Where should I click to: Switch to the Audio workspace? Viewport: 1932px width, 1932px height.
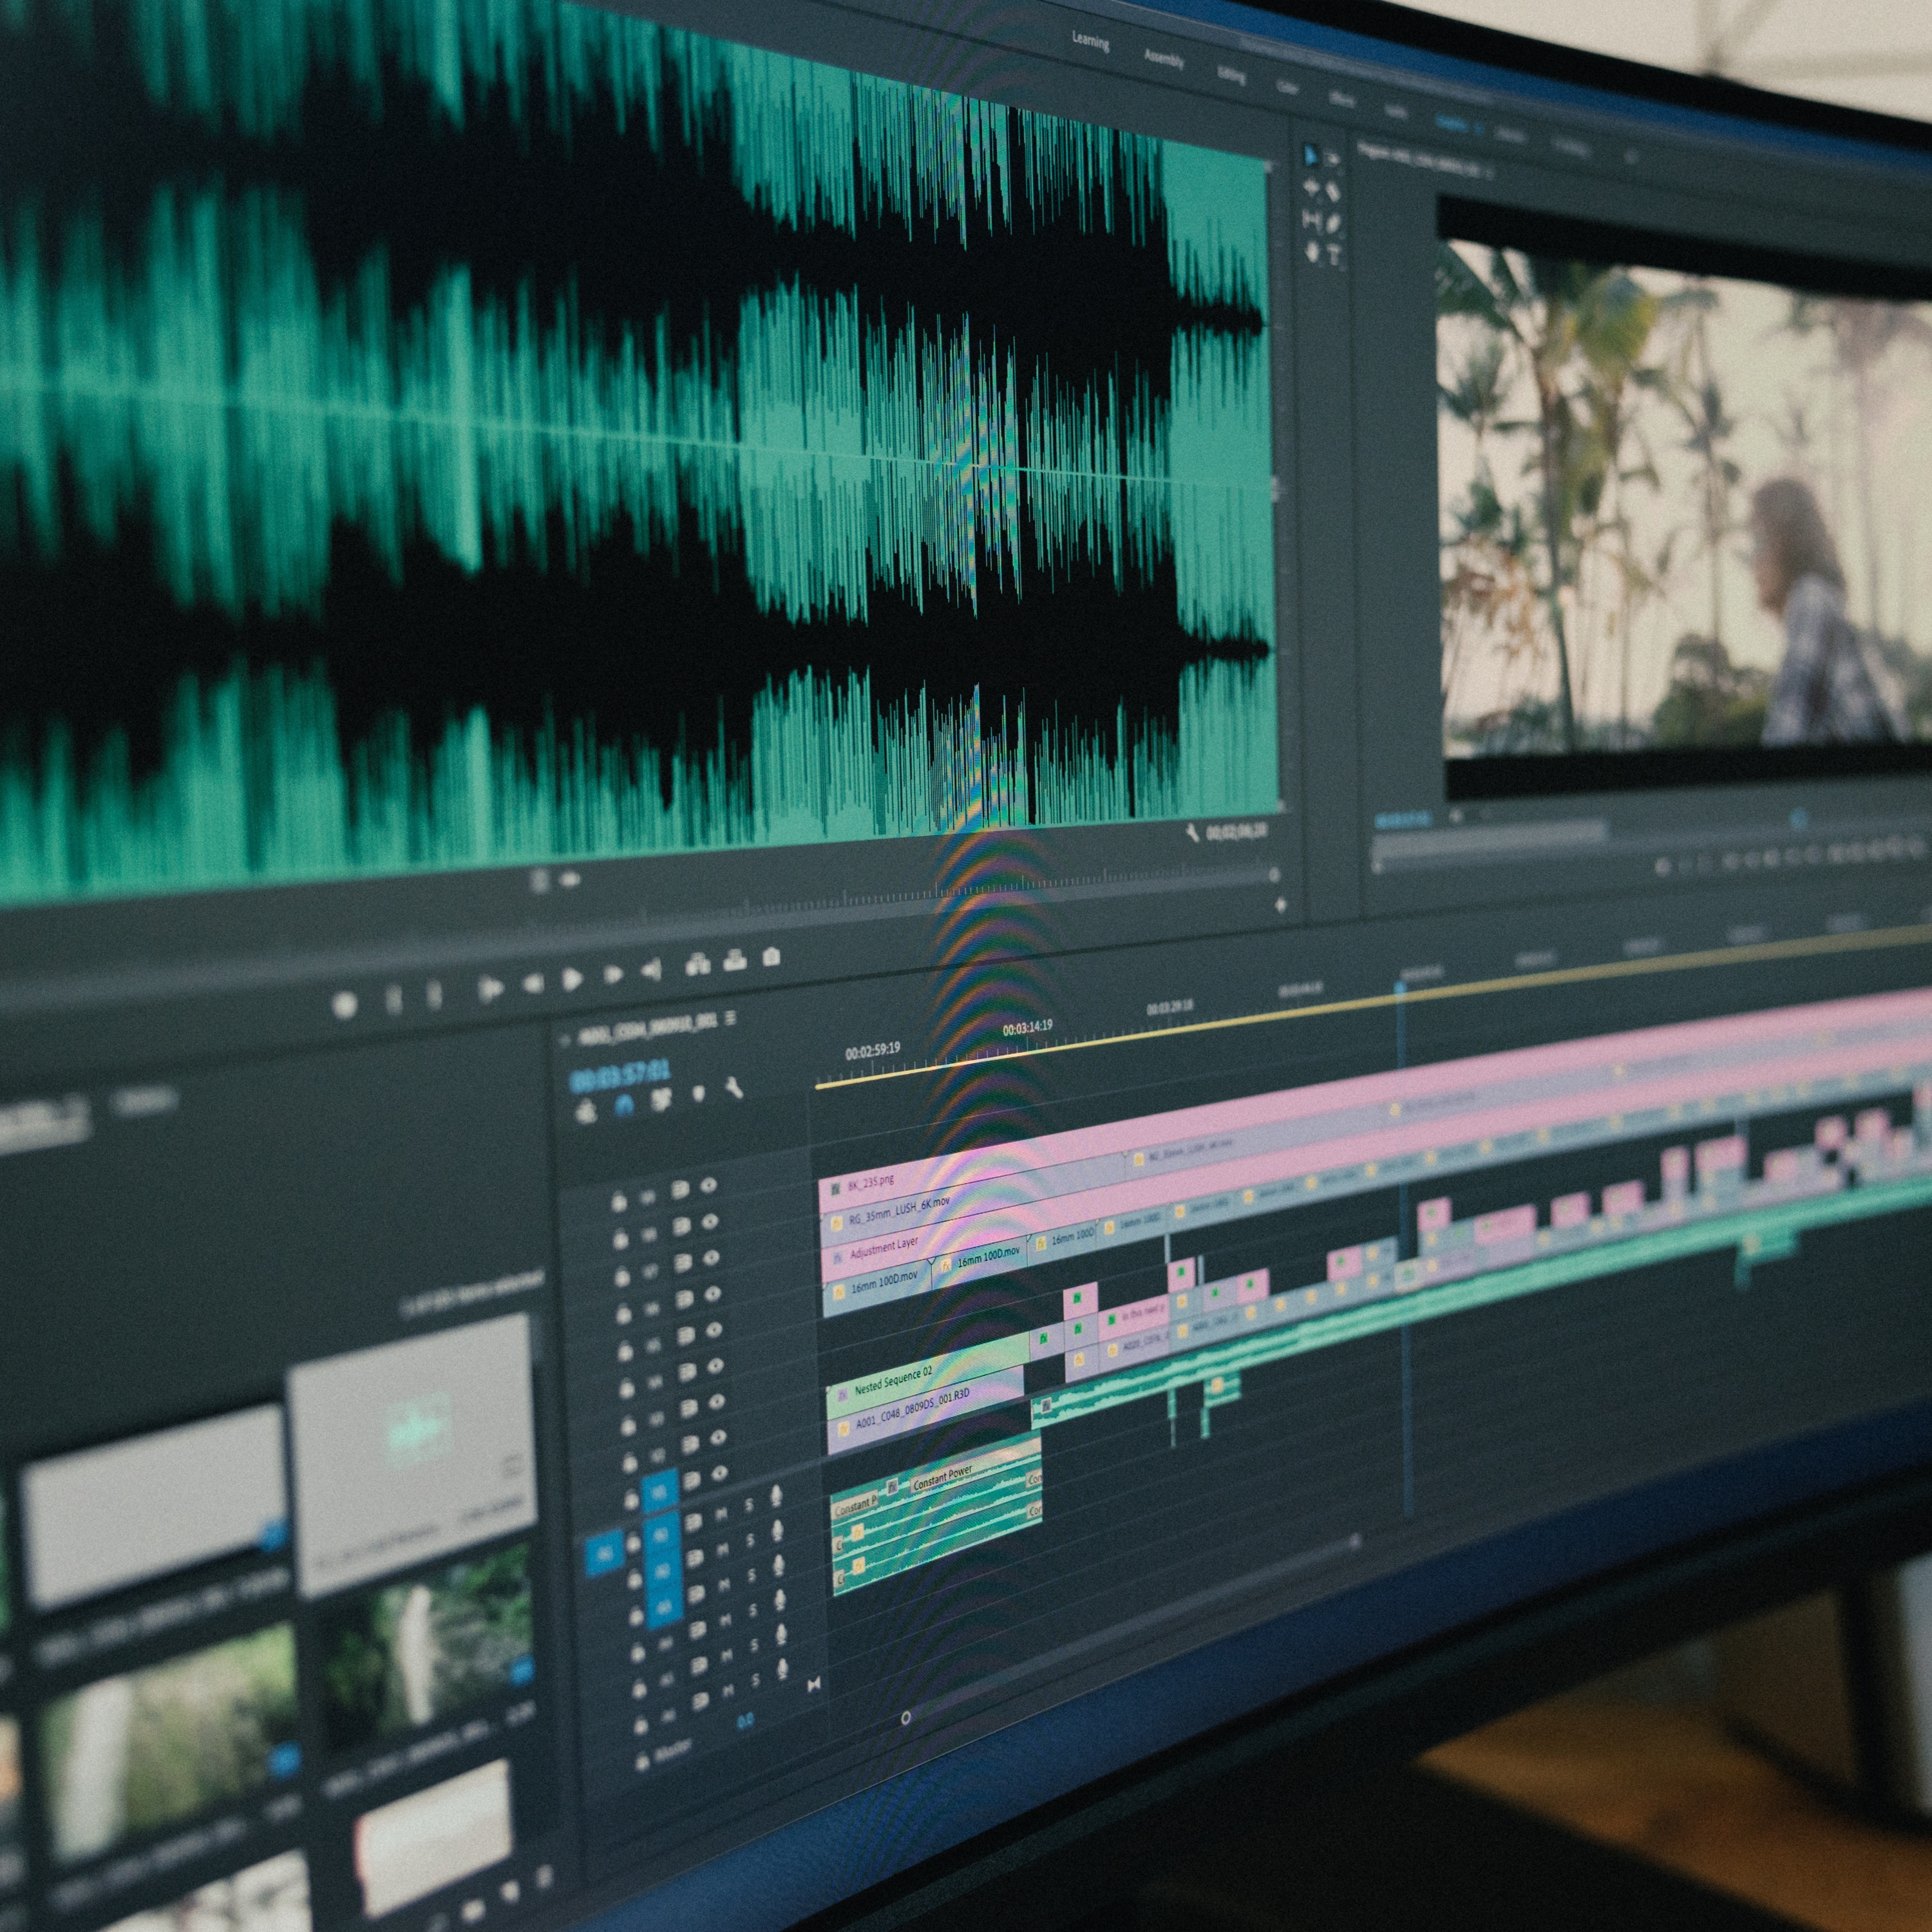[x=1396, y=112]
